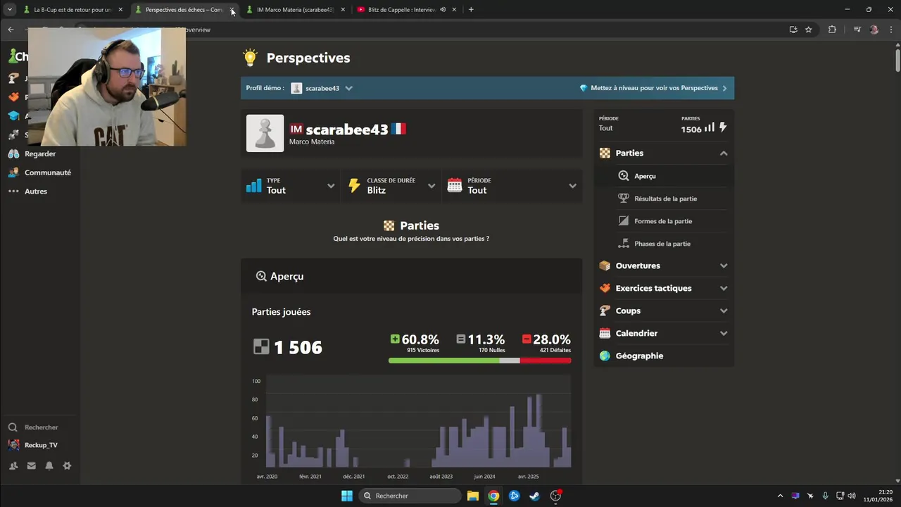Open the scarabee43 username link
Viewport: 901px width, 507px height.
click(x=347, y=130)
